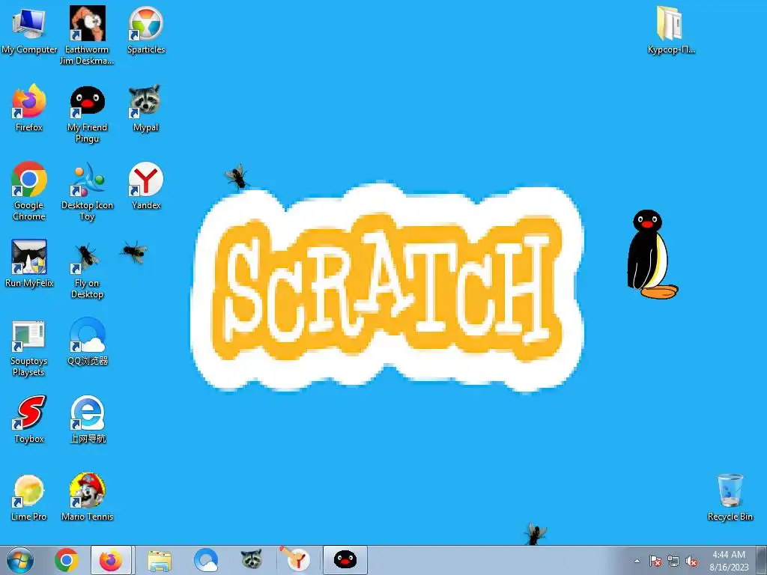Select the My Friend Pingu shortcut
Viewport: 767px width, 575px height.
(87, 114)
